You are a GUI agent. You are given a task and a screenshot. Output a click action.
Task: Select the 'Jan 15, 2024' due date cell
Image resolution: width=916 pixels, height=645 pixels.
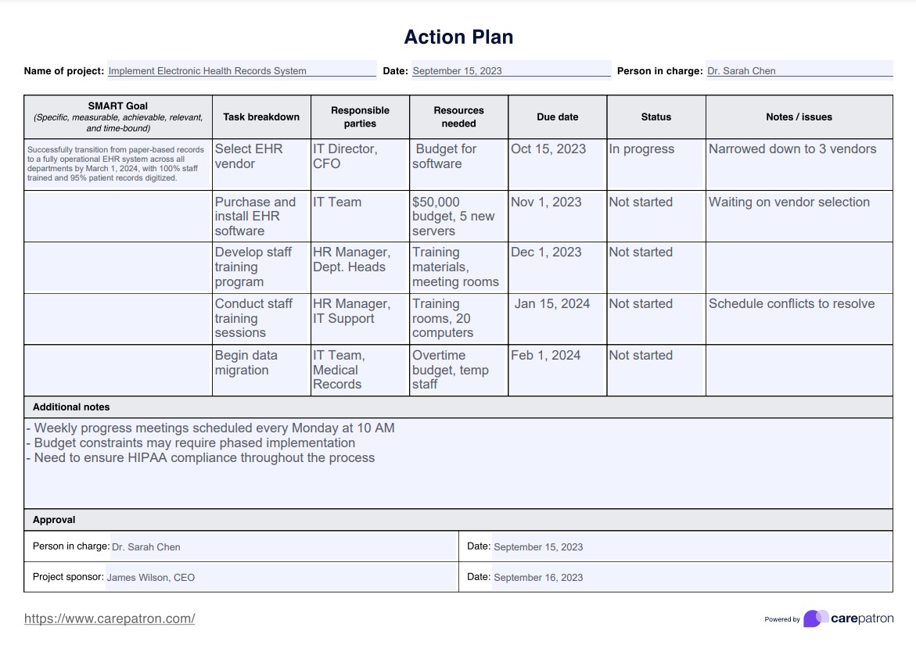(x=557, y=319)
